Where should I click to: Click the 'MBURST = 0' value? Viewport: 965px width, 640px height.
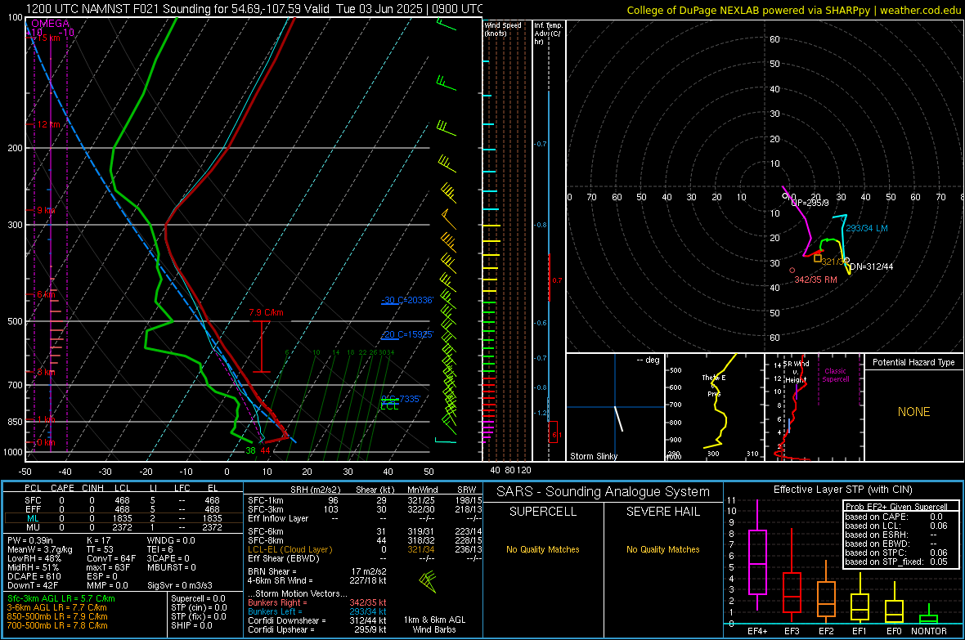tap(172, 567)
